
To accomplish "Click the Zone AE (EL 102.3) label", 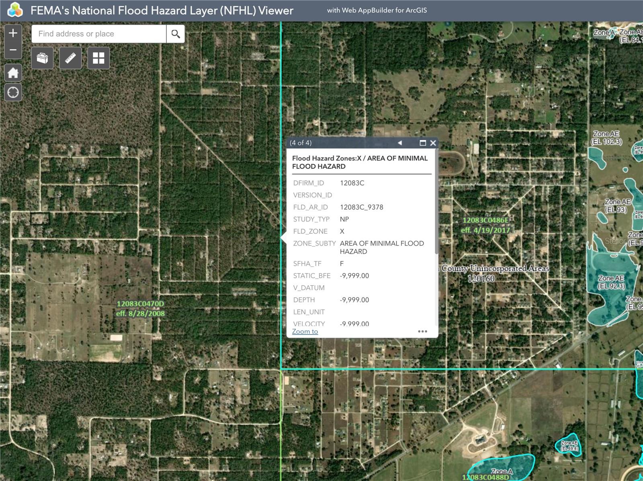I will [x=606, y=138].
